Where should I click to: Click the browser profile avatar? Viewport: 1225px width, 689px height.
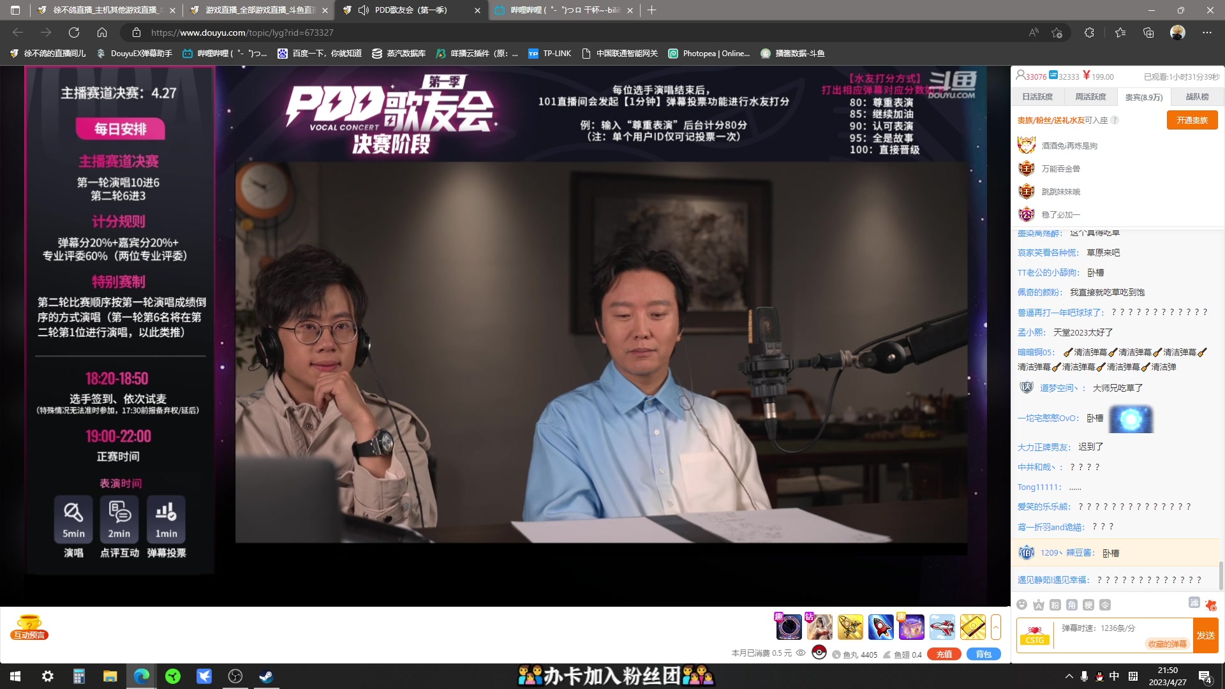(1178, 33)
